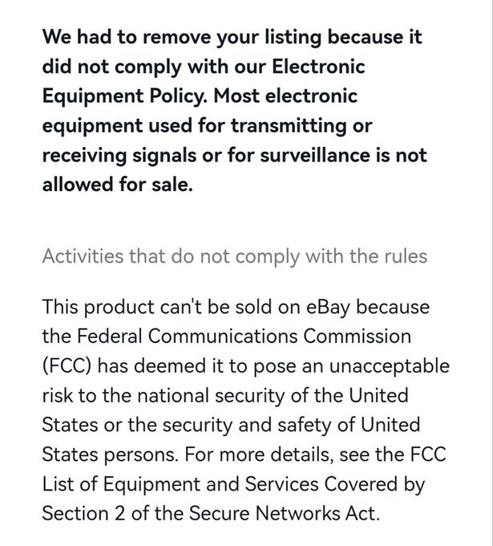Click the vertical scrollbar at right edge

pos(491,273)
